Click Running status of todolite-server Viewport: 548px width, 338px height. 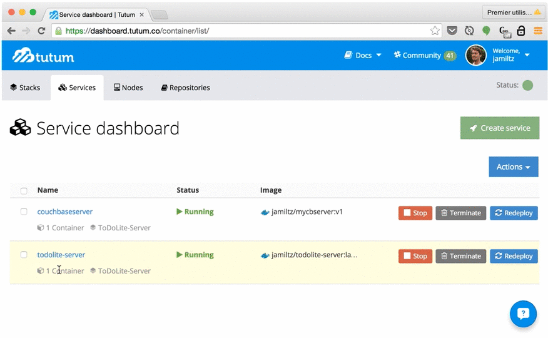pos(195,255)
